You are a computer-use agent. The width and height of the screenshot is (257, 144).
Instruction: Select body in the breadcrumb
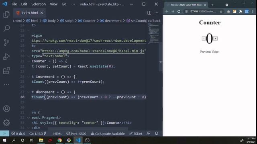(49, 21)
